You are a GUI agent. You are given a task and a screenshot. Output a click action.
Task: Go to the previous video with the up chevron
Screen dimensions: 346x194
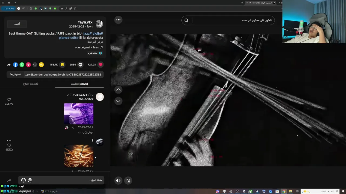click(x=118, y=90)
